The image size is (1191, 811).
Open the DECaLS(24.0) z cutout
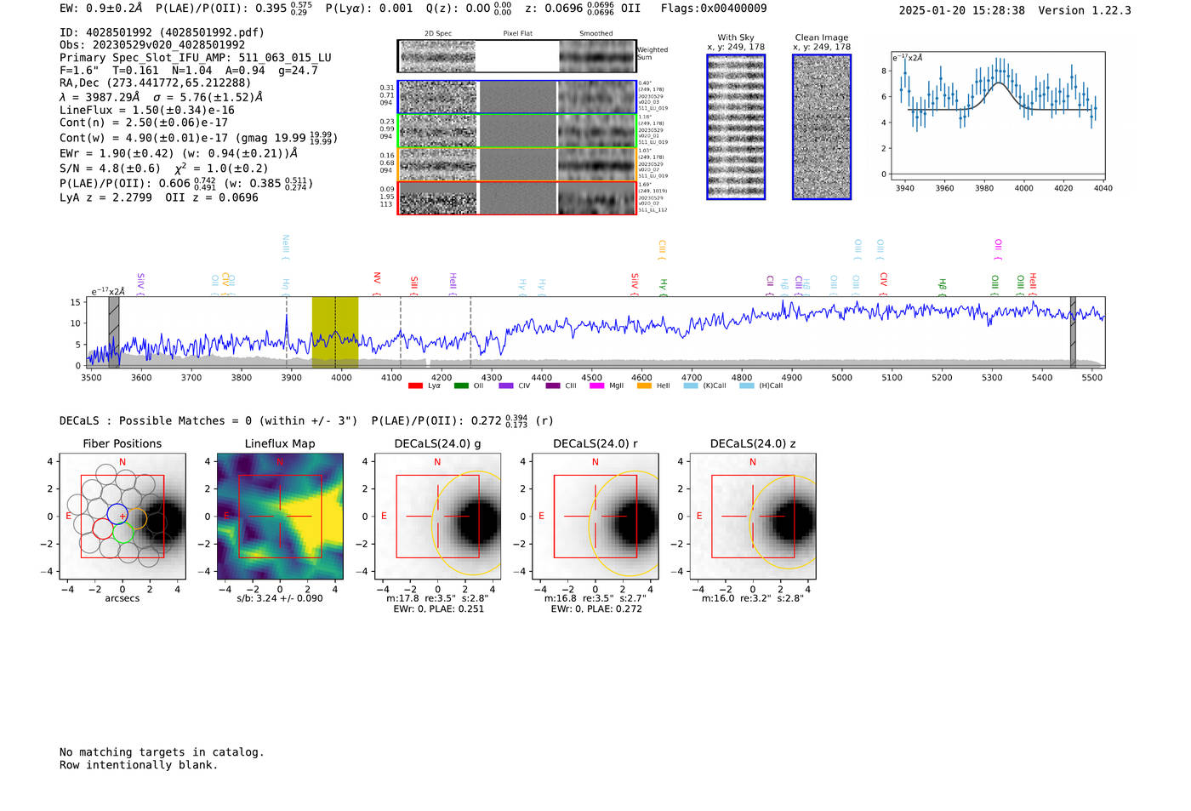pos(752,516)
